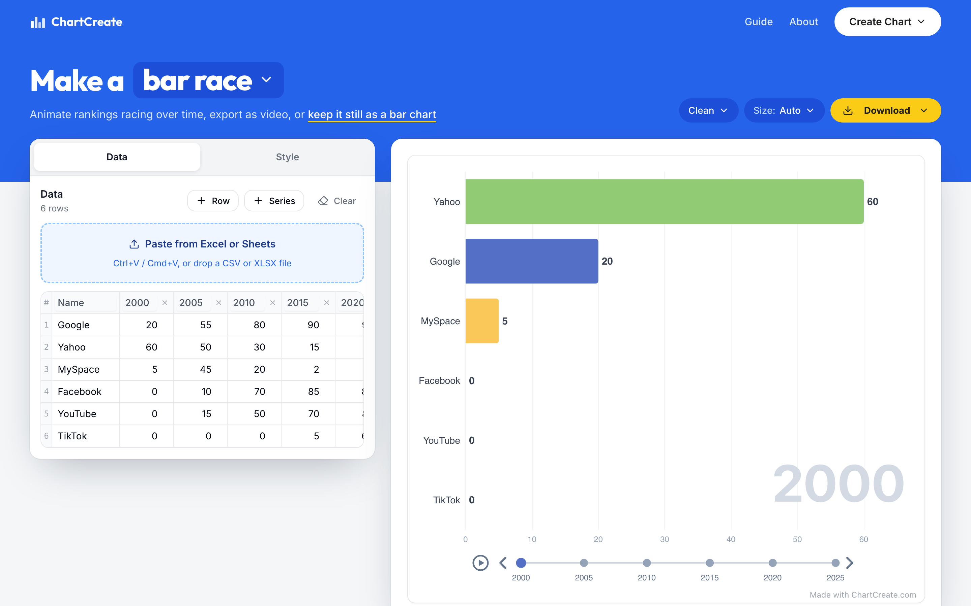Click Google's 2000 value cell showing 20

(146, 325)
